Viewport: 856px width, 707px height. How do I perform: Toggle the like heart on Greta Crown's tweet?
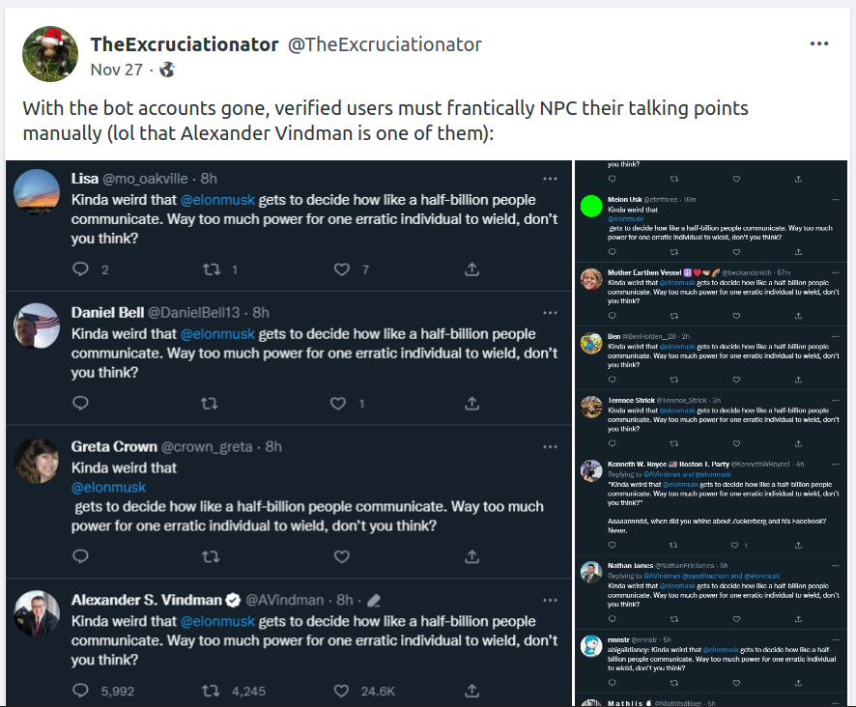pos(340,556)
